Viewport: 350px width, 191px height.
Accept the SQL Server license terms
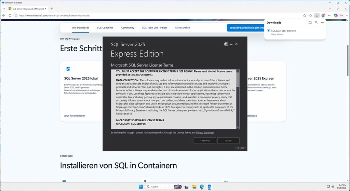pos(228,140)
